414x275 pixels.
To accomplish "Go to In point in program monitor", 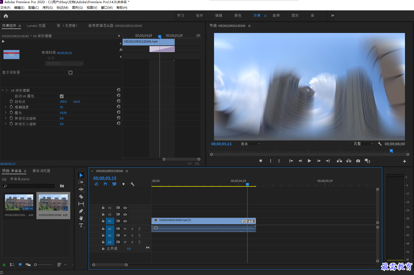I will point(291,161).
